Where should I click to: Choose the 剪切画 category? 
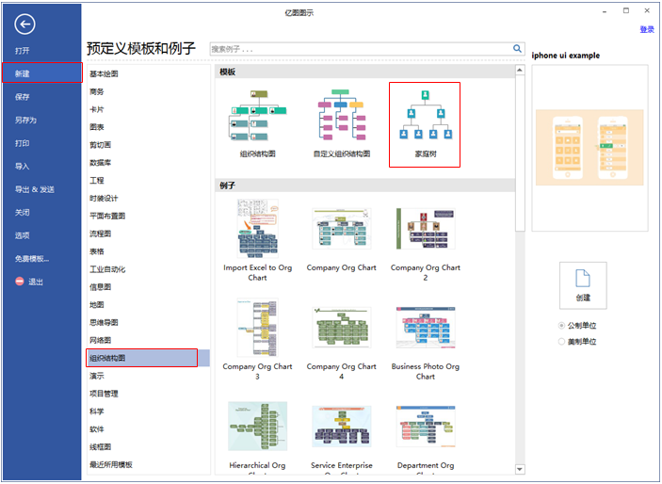point(101,145)
